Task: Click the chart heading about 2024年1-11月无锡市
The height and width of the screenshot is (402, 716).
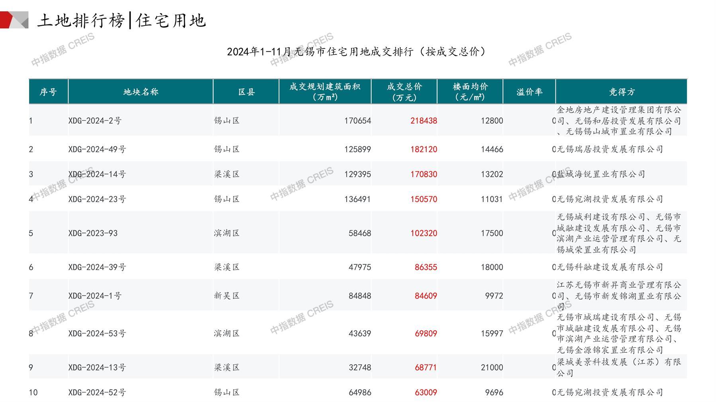Action: click(x=356, y=52)
